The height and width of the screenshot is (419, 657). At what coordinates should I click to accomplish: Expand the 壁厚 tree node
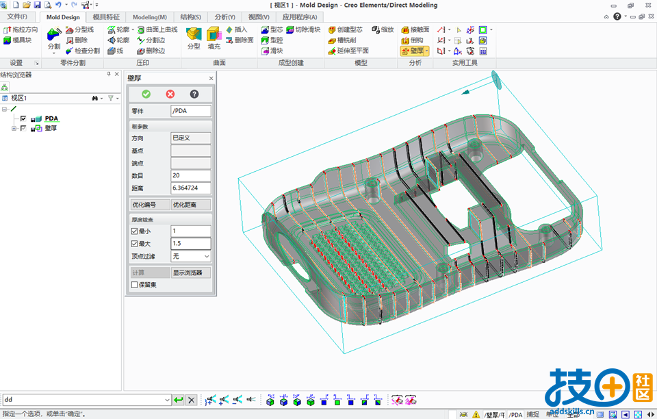point(14,128)
